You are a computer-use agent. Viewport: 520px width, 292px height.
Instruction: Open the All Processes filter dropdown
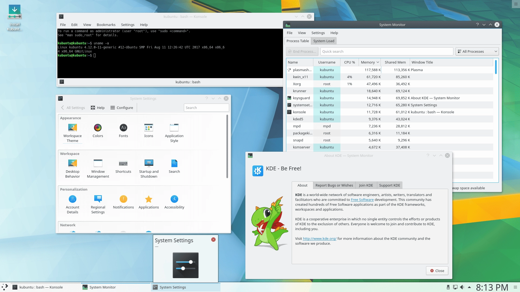pyautogui.click(x=477, y=51)
